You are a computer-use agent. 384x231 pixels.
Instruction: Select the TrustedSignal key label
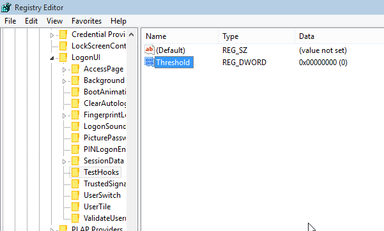point(105,184)
